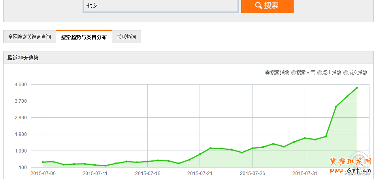Click the data point on 2015-07-31
Viewport: 375px width, 179px height.
pos(305,138)
